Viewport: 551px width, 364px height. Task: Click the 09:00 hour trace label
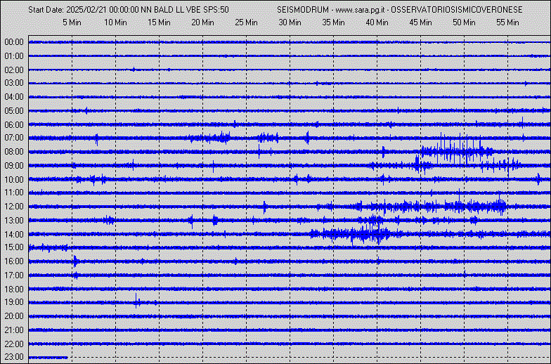(14, 166)
